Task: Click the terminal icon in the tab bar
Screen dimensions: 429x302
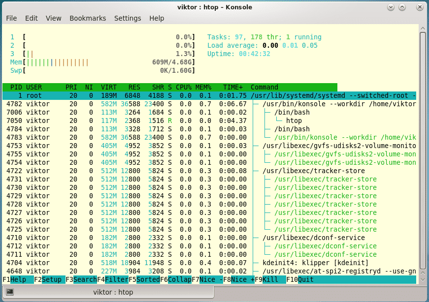Action: (x=9, y=292)
